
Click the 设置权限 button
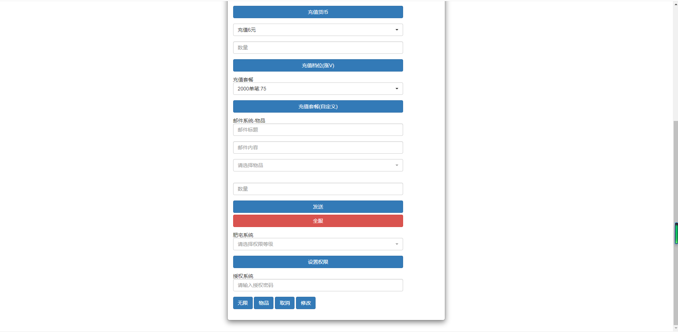coord(318,262)
